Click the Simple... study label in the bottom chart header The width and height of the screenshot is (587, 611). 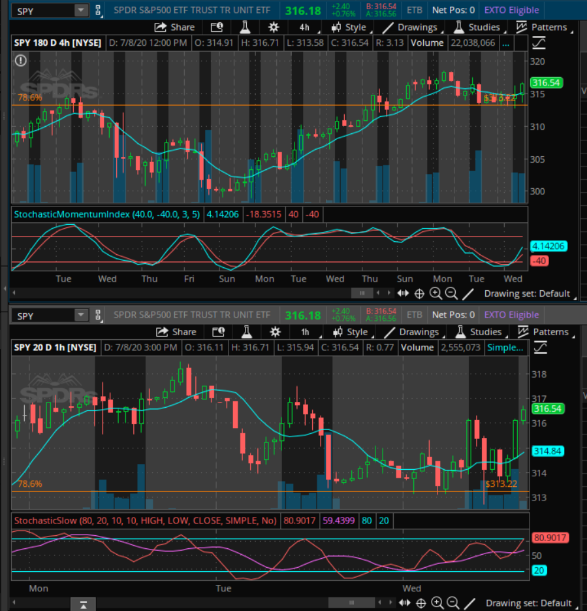(505, 348)
